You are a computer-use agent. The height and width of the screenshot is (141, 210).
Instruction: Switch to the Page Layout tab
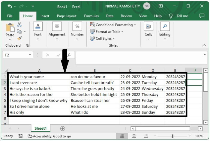click(x=67, y=16)
